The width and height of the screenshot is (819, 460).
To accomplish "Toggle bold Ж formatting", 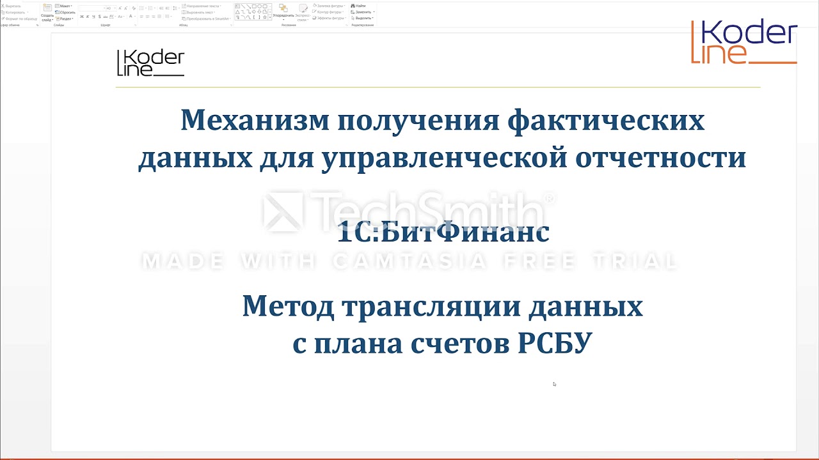I will (82, 17).
